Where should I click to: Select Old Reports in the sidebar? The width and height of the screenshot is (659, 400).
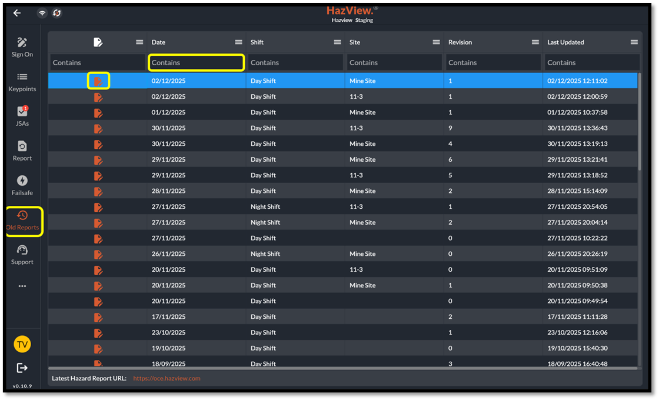pyautogui.click(x=22, y=221)
